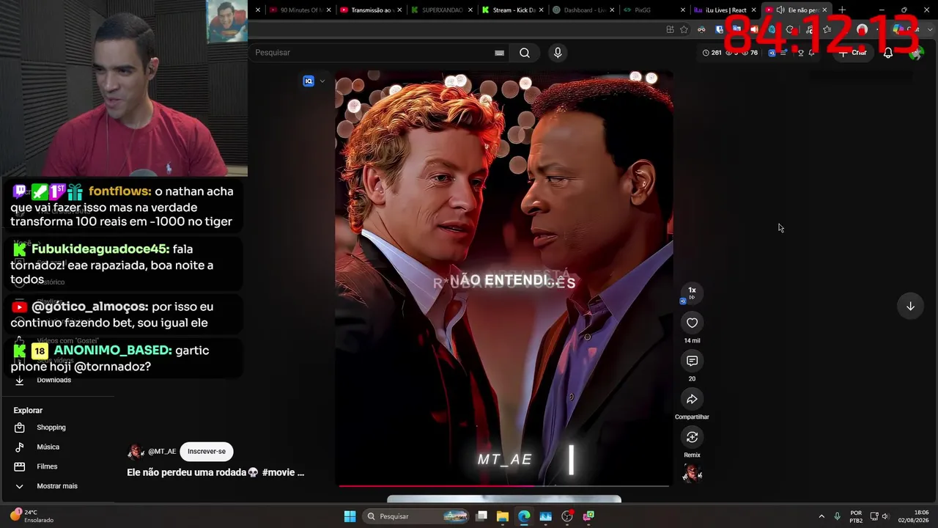Click the POR PTB2 language indicator
The width and height of the screenshot is (938, 528).
(856, 516)
